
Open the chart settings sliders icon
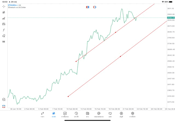pos(4,24)
